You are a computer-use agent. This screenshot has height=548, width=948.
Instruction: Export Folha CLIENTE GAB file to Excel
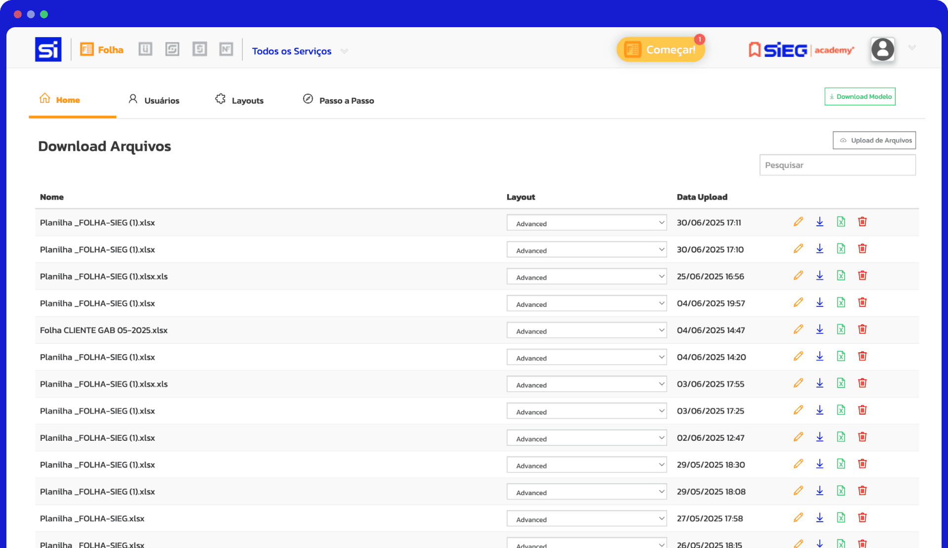(841, 330)
